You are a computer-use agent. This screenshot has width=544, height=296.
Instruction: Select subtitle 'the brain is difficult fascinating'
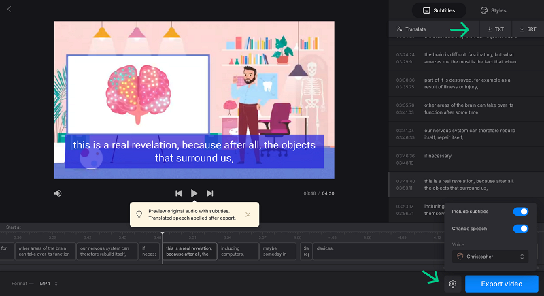[466, 59]
